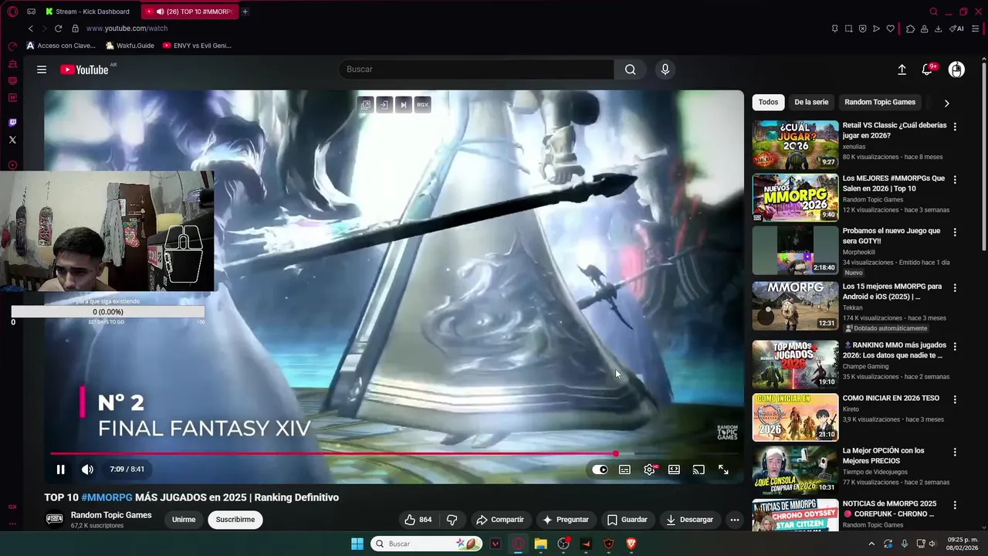
Task: Like the video with 864 likes
Action: tap(418, 520)
